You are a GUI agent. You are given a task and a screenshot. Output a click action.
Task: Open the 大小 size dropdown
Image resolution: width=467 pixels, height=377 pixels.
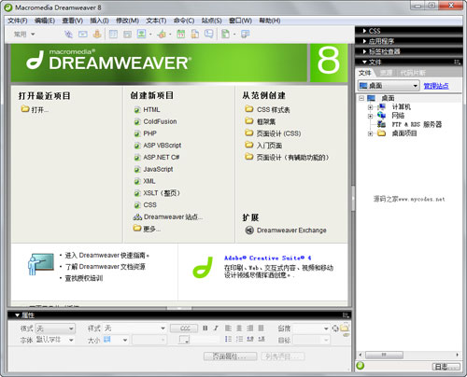click(116, 340)
